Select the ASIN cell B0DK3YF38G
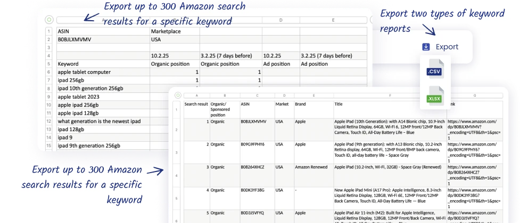The width and height of the screenshot is (520, 223). point(256,190)
